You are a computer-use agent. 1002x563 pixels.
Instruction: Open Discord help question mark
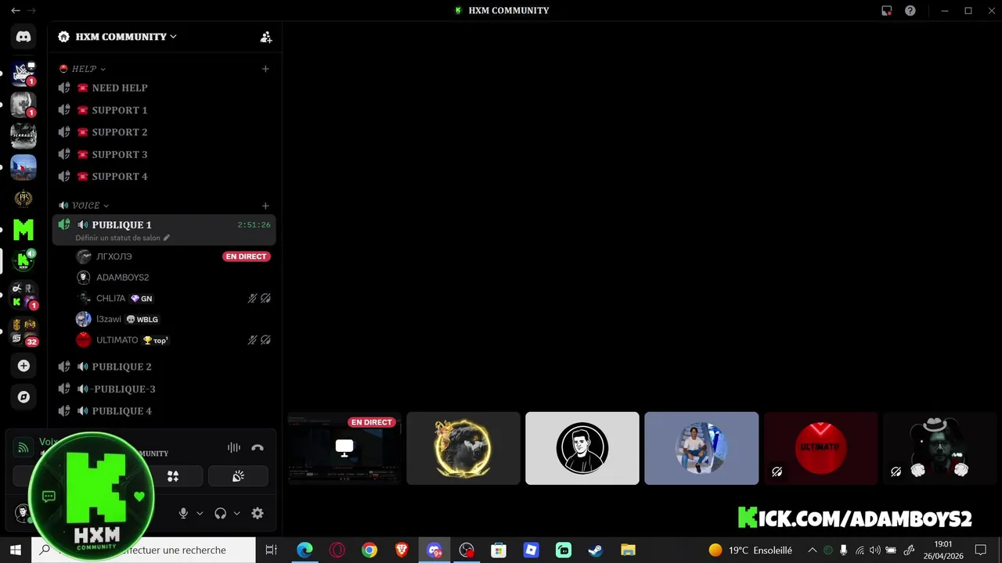[x=910, y=11]
